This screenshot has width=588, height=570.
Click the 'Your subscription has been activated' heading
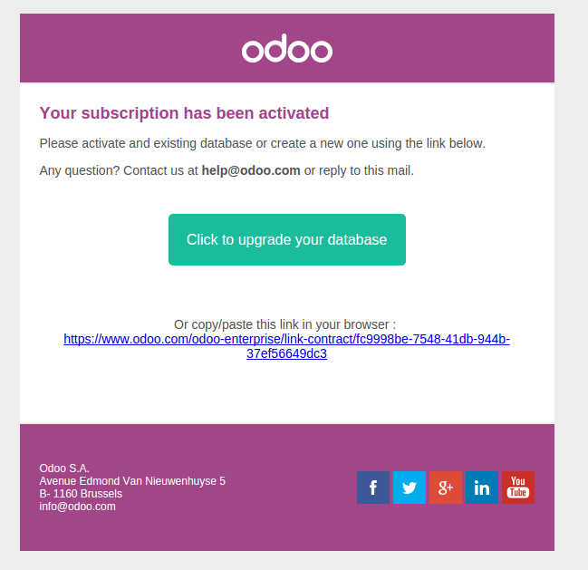click(184, 113)
